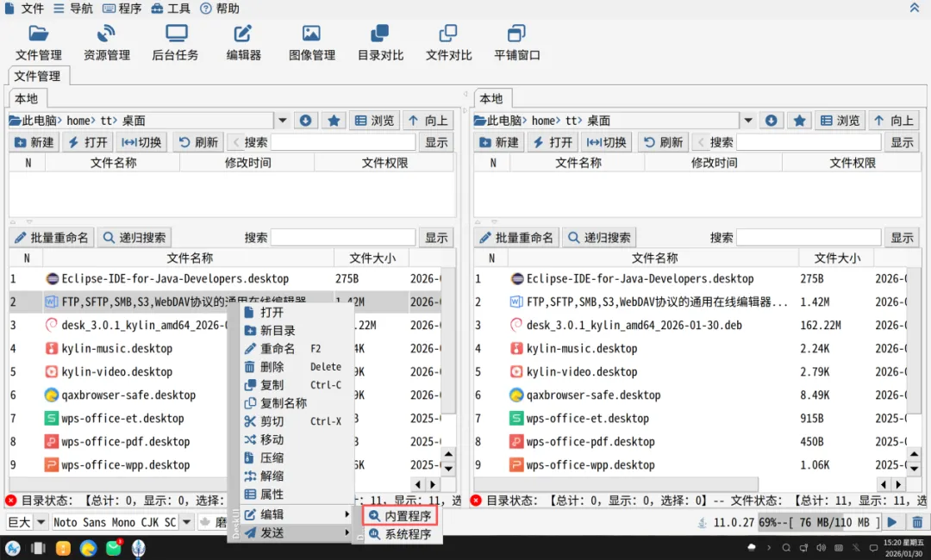The width and height of the screenshot is (931, 560).
Task: Click the red error icon in left status bar
Action: tap(10, 501)
